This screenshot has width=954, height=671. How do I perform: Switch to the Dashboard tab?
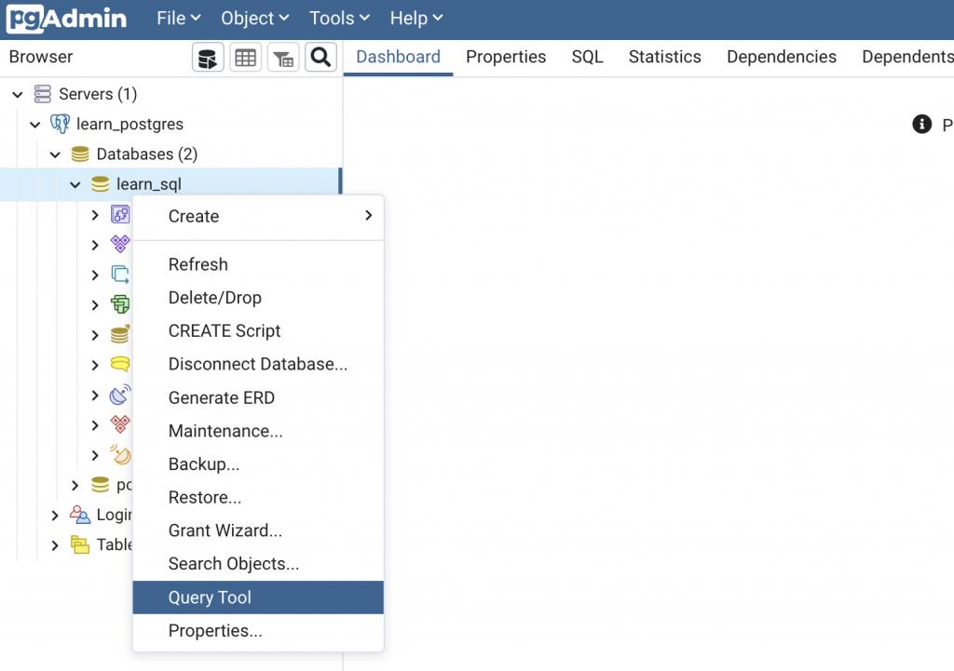pos(399,57)
